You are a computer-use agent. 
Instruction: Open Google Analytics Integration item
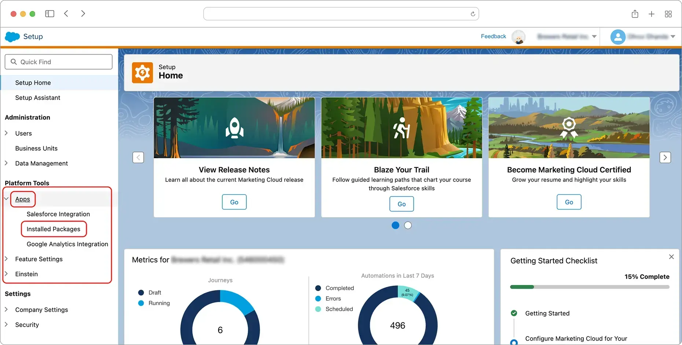tap(67, 244)
